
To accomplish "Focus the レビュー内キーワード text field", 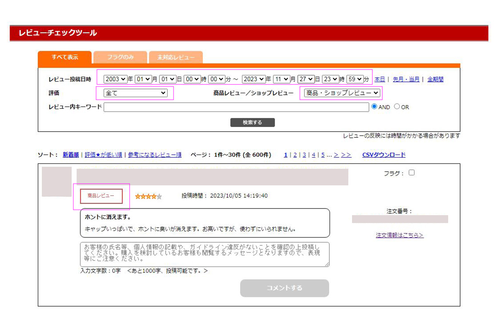I will pos(236,107).
